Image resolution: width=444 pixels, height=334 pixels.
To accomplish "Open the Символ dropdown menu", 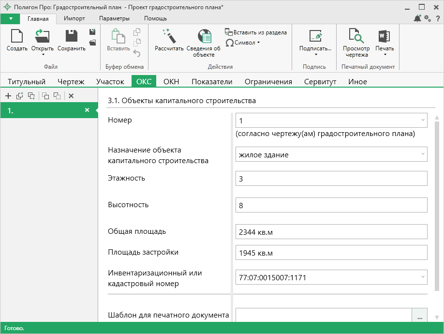I will tap(243, 43).
